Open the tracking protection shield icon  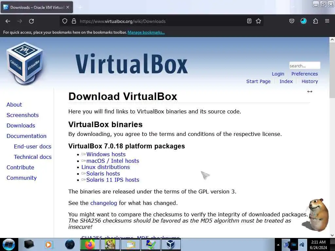(x=65, y=21)
